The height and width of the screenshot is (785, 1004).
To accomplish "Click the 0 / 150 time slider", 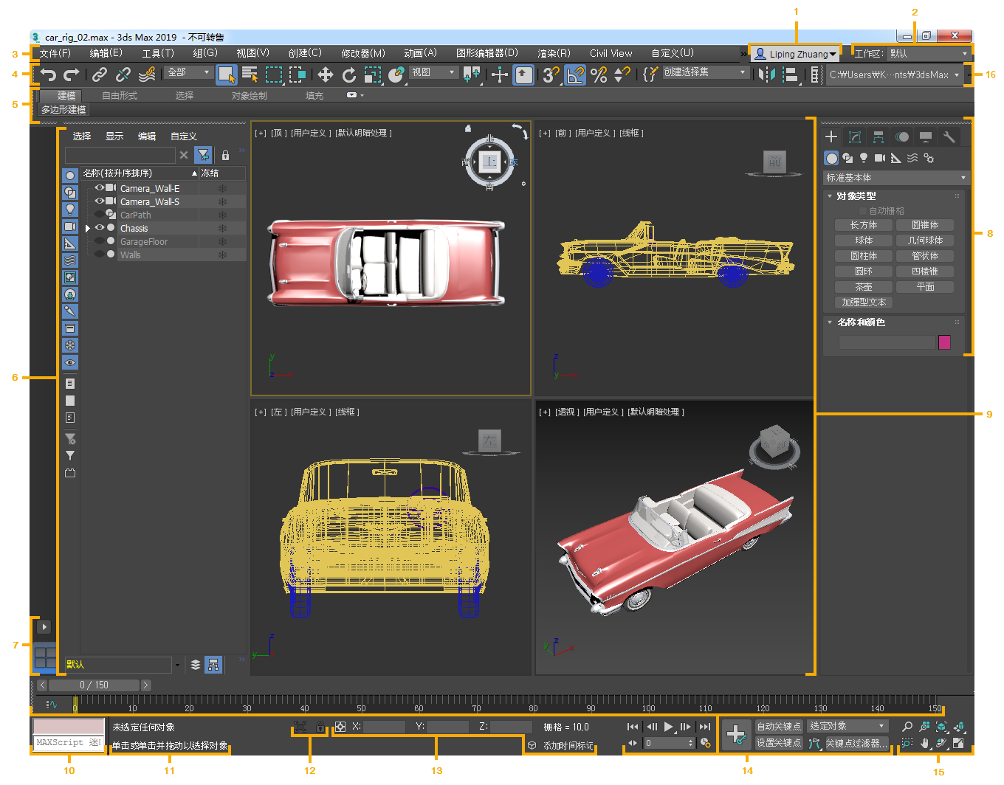I will (x=94, y=685).
